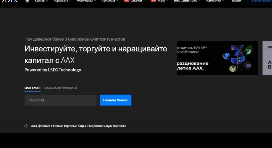Viewport: 272px width, 148px height.
Task: Expand the Финансы dropdown menu
Action: pos(110,1)
